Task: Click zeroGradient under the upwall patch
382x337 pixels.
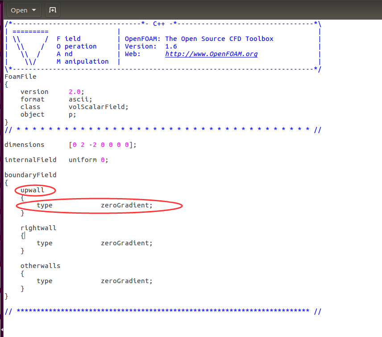Action: click(x=126, y=205)
